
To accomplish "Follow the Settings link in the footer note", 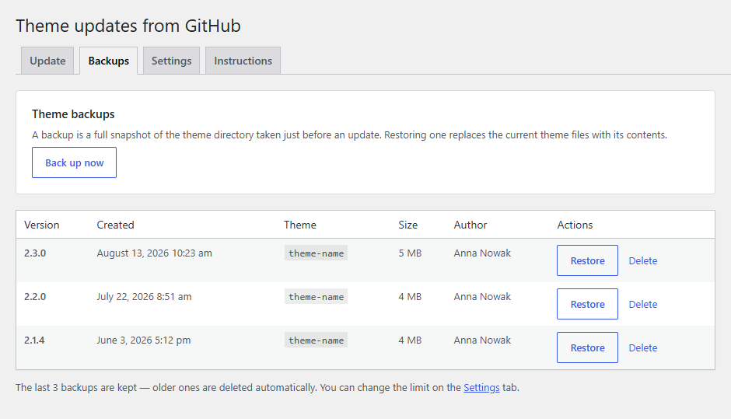I will 481,388.
